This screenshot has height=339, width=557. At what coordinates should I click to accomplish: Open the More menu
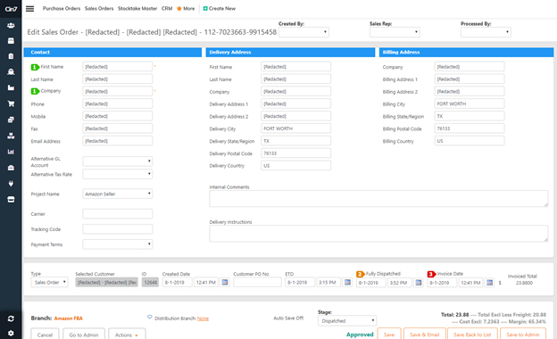tap(189, 9)
